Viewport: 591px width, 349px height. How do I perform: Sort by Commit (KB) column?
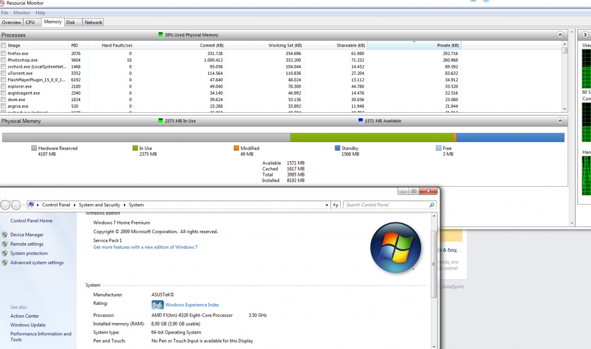[x=180, y=45]
